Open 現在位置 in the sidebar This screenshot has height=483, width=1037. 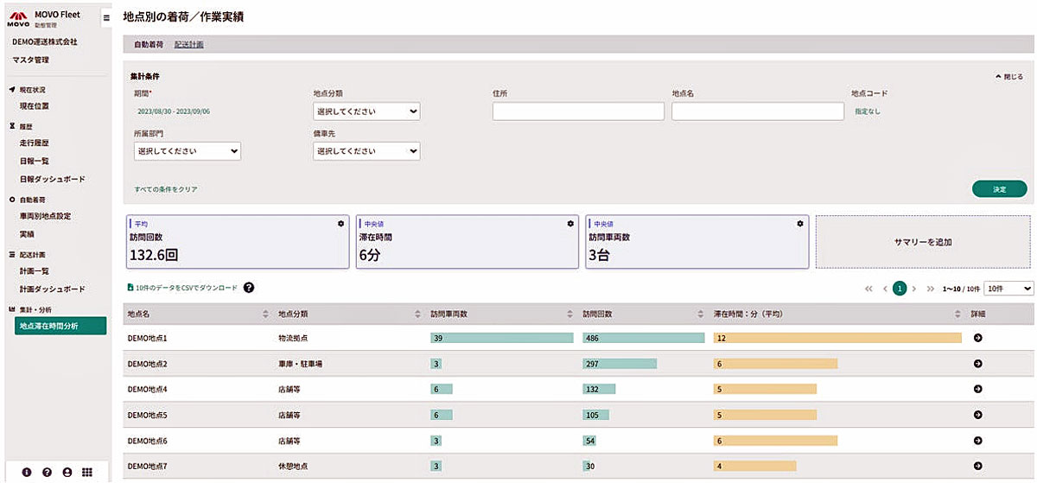point(35,106)
